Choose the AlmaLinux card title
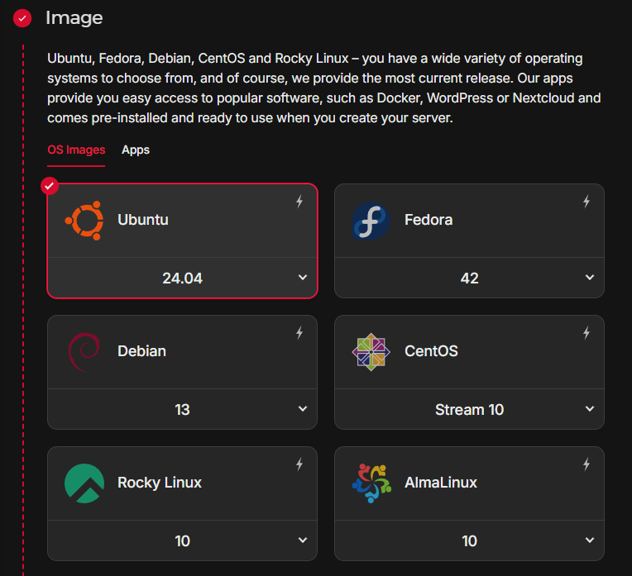Screen dimensions: 632x576 tap(441, 483)
